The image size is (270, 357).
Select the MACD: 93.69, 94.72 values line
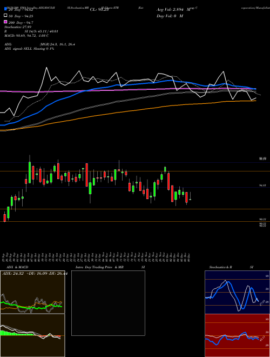pos(26,36)
